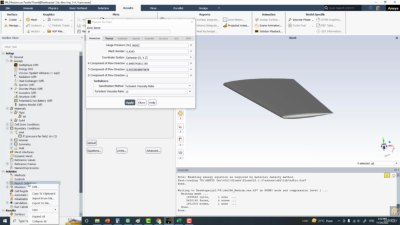Click the Windows Start button
The width and height of the screenshot is (400, 225).
tap(5, 221)
